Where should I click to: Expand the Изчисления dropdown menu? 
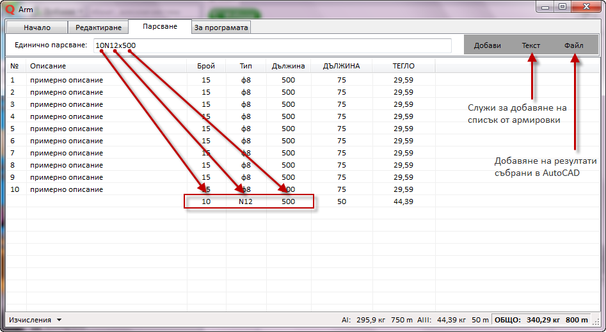(35, 319)
